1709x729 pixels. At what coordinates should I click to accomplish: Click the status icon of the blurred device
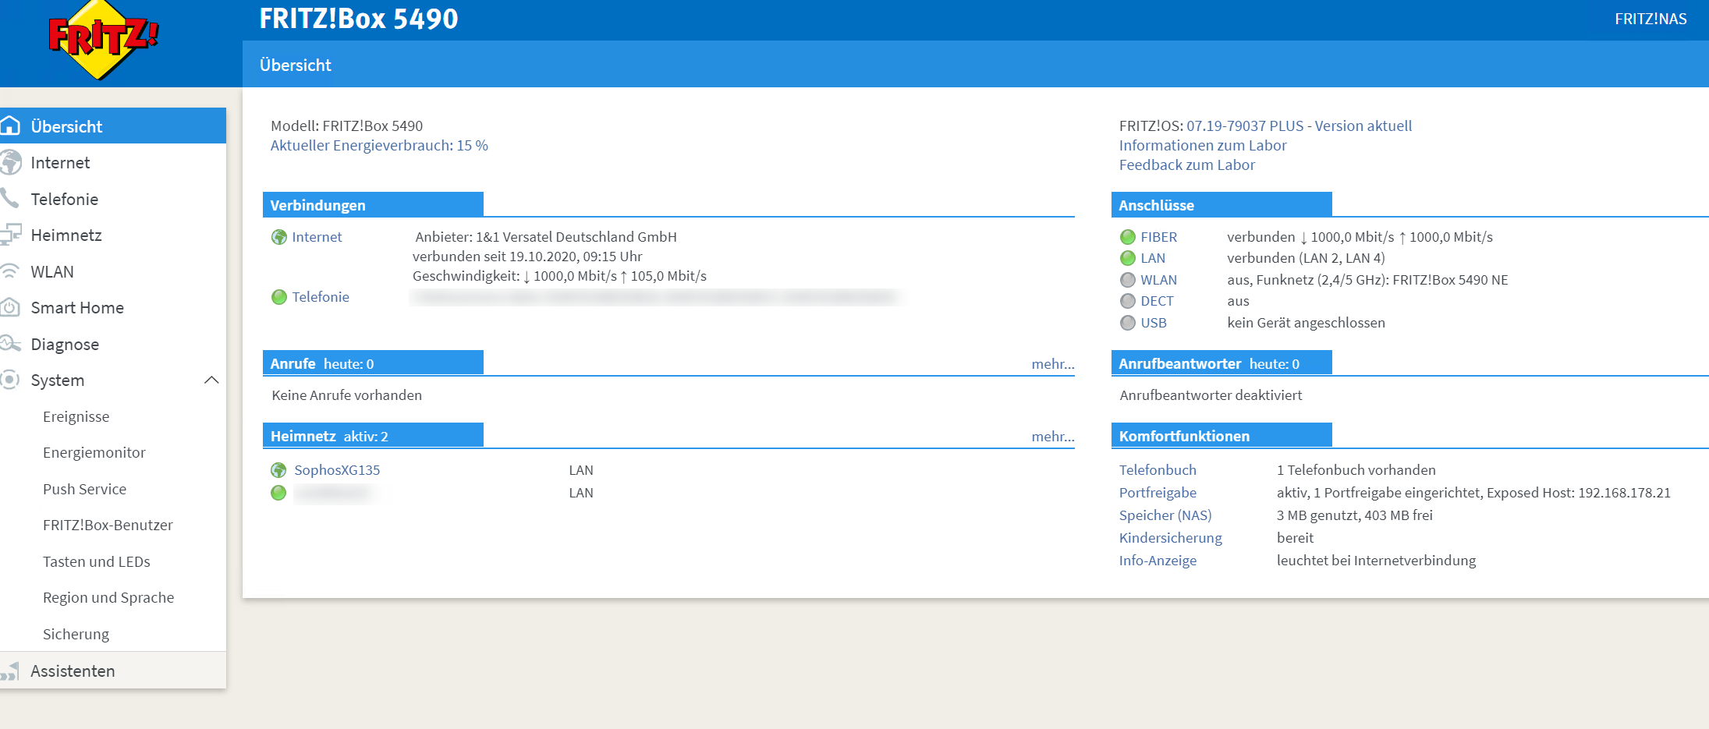[x=278, y=493]
